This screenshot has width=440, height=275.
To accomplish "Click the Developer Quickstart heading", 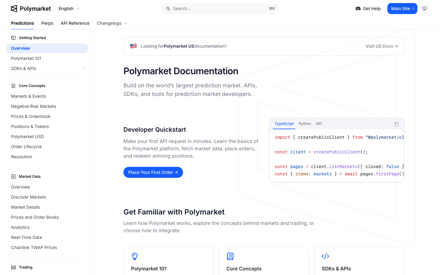I will 155,130.
